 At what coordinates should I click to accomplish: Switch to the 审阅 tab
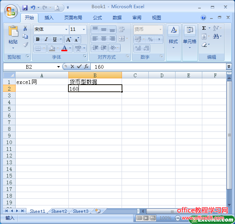pos(137,18)
